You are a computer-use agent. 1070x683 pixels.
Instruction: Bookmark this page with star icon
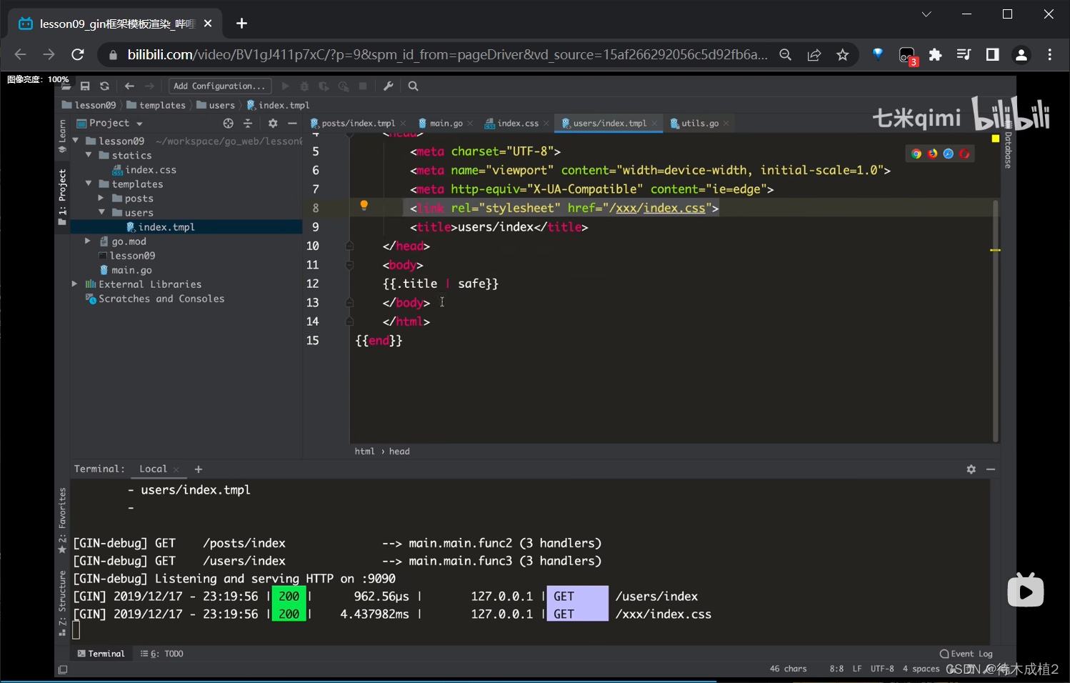pyautogui.click(x=843, y=55)
